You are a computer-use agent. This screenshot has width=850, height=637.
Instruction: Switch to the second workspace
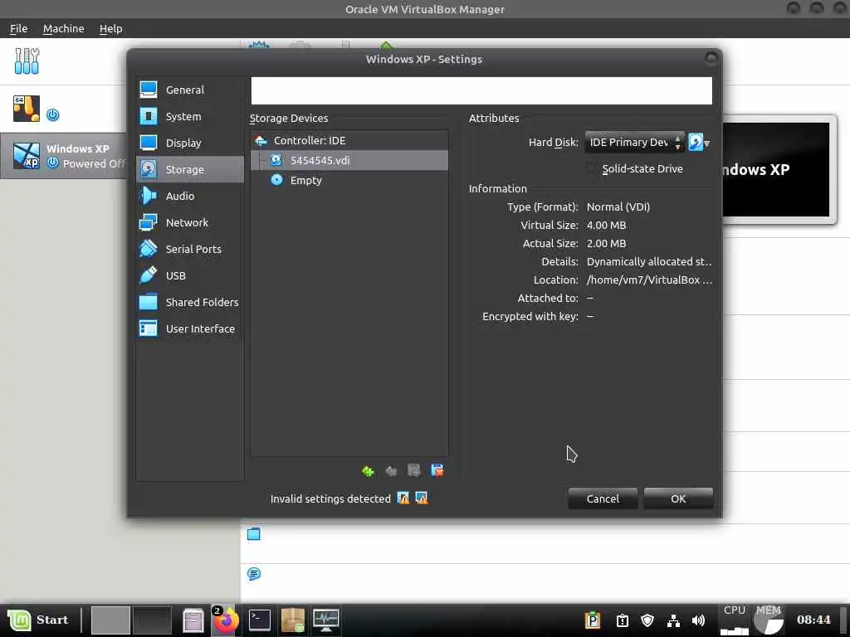pos(152,620)
